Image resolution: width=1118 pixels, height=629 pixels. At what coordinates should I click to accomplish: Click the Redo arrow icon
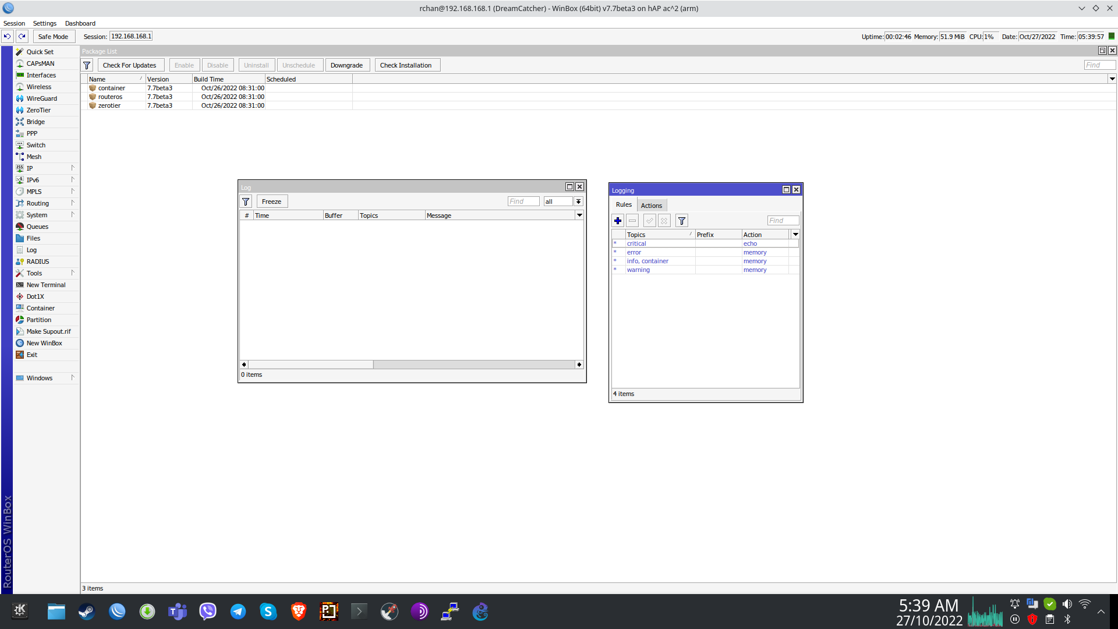22,36
